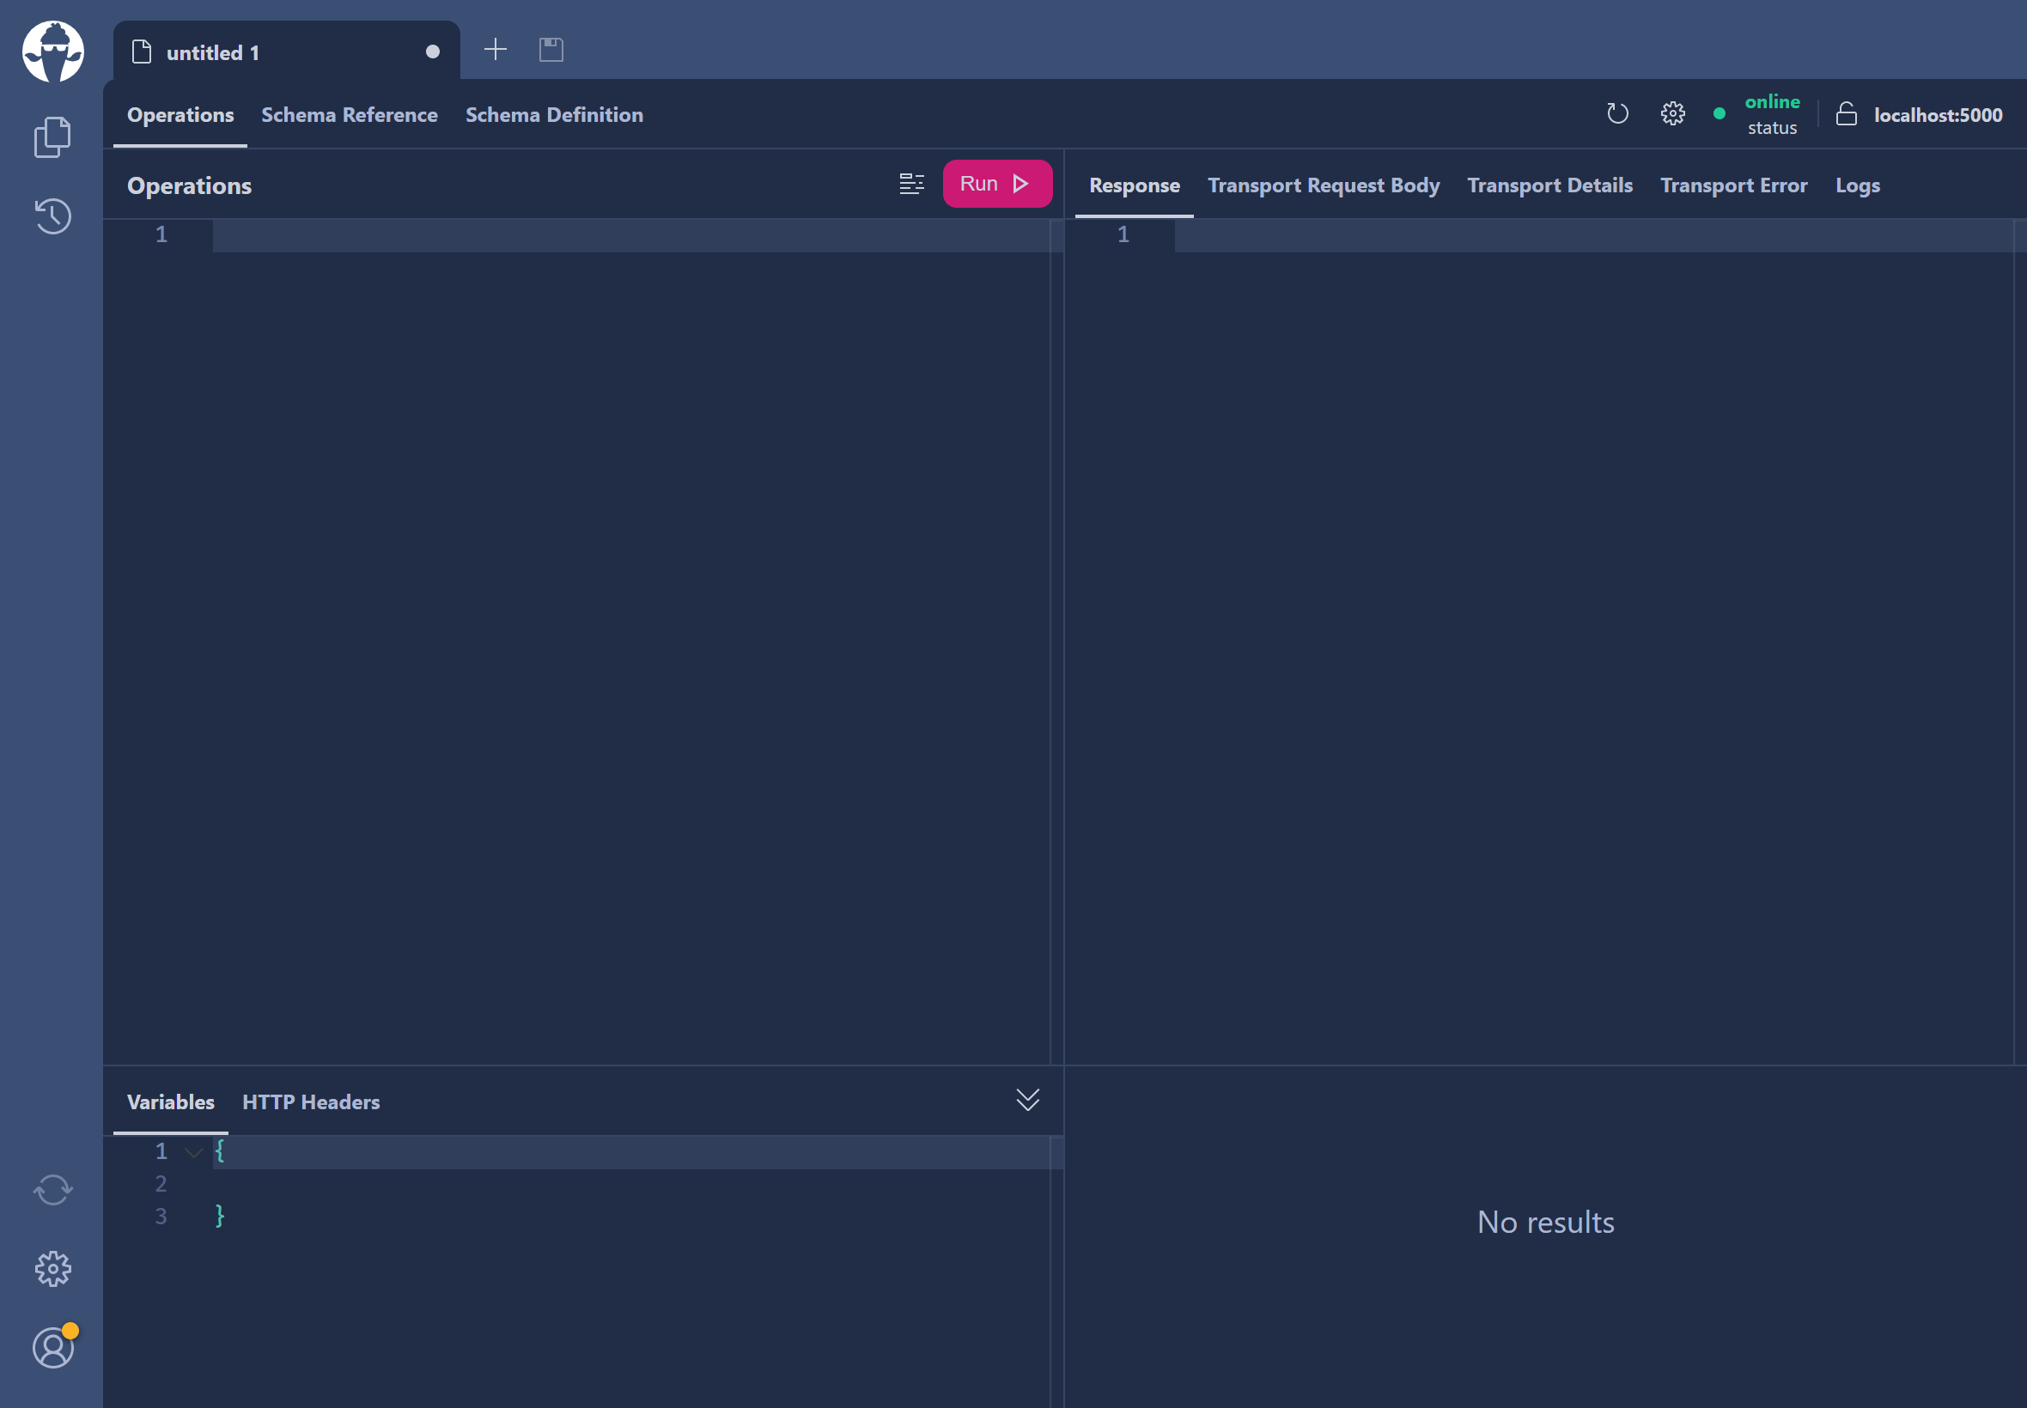Viewport: 2027px width, 1408px height.
Task: Run the query with the Run button
Action: pos(996,183)
